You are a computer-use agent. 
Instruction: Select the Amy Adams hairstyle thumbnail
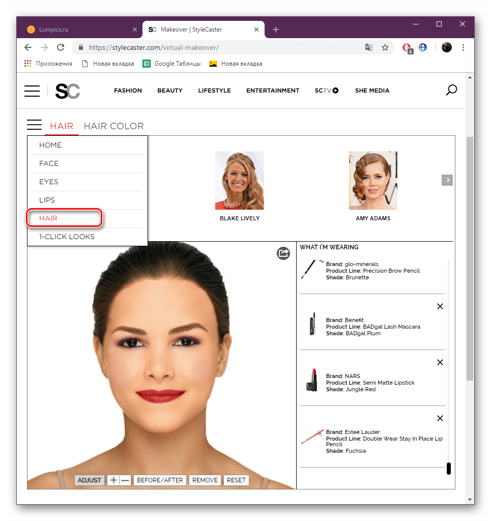(373, 181)
